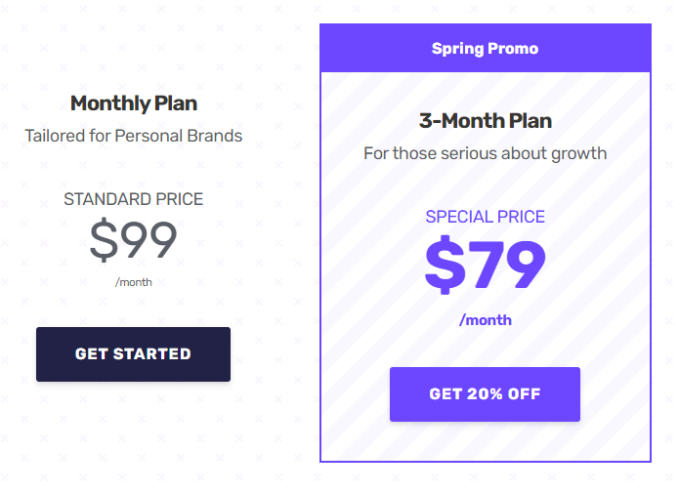The image size is (679, 493).
Task: Click the $99 price figure
Action: tap(134, 239)
